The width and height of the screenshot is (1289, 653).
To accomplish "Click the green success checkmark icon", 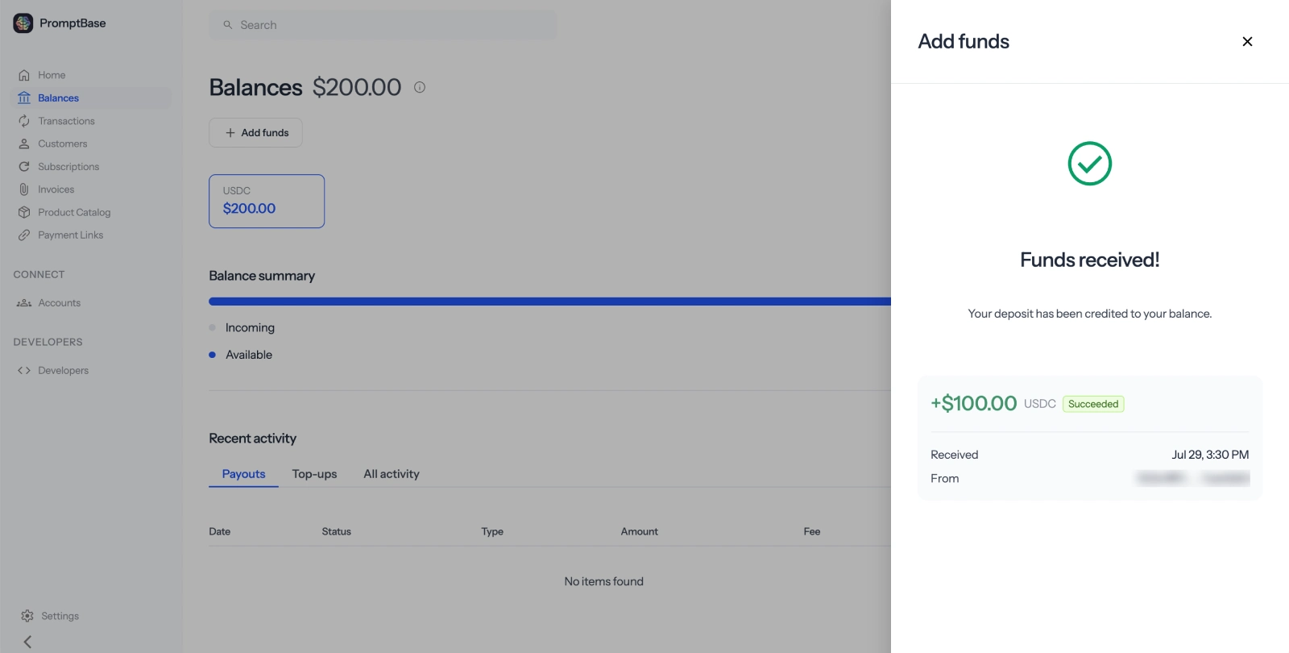I will [x=1090, y=164].
